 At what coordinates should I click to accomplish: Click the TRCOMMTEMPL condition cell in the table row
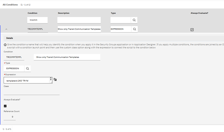tap(38, 29)
